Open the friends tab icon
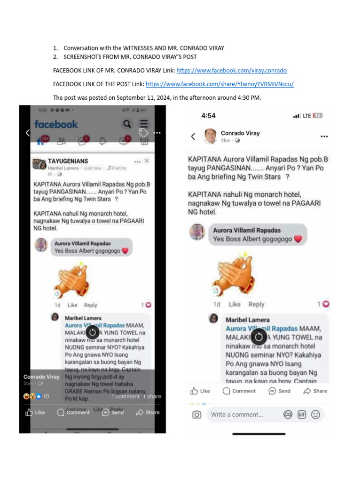Image resolution: width=361 pixels, height=482 pixels. click(x=62, y=141)
